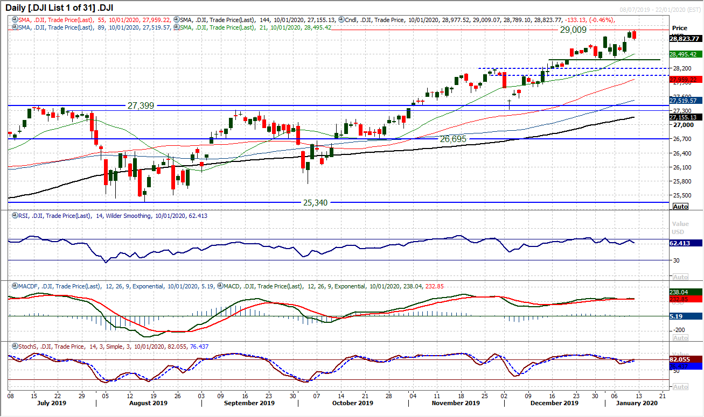Toggle Auto scaling on the price pane
Viewport: 704px width, 417px height.
point(681,206)
